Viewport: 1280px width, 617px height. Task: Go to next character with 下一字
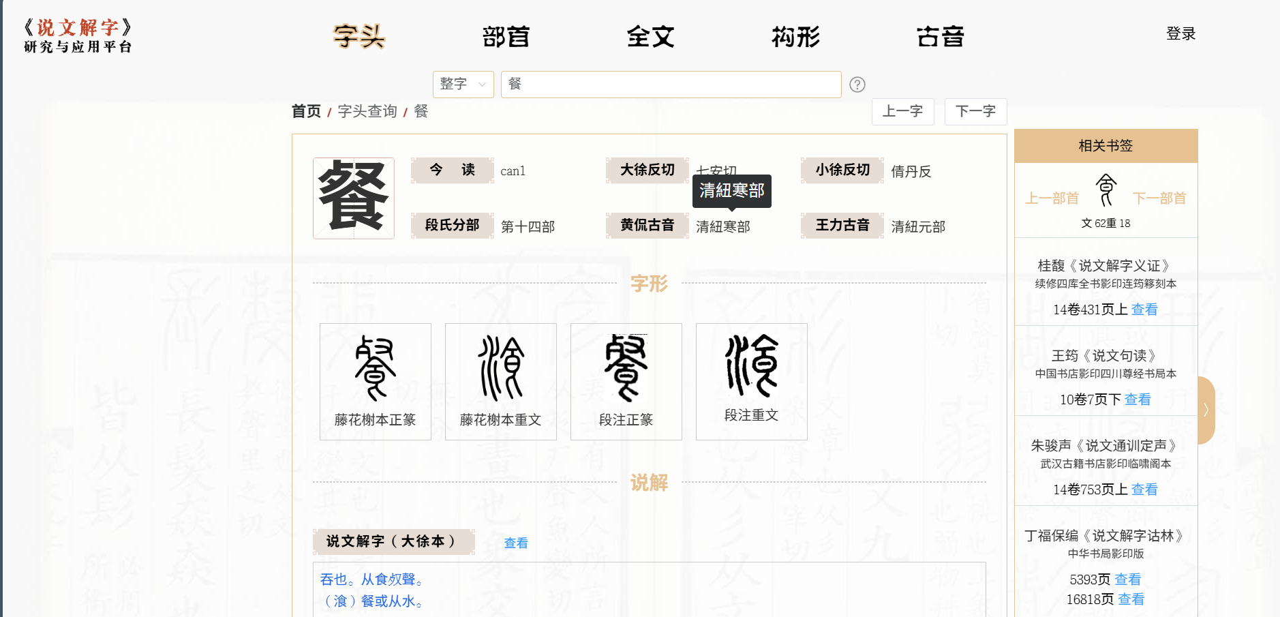pos(975,112)
